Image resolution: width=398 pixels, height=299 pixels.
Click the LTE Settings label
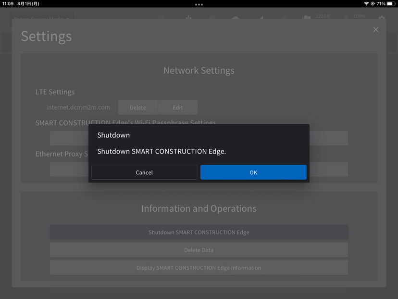pyautogui.click(x=55, y=92)
